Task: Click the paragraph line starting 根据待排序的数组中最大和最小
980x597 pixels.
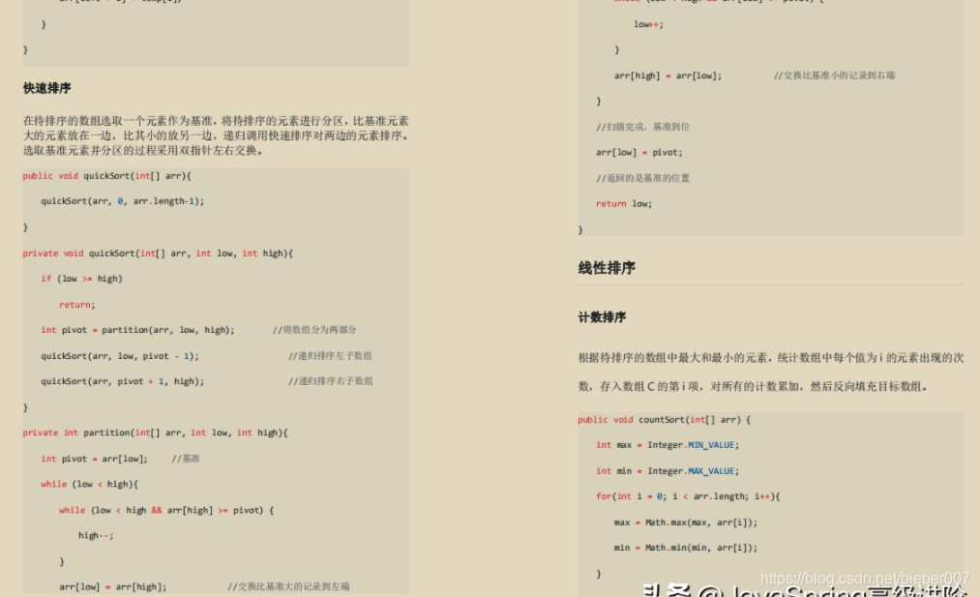Action: coord(771,358)
